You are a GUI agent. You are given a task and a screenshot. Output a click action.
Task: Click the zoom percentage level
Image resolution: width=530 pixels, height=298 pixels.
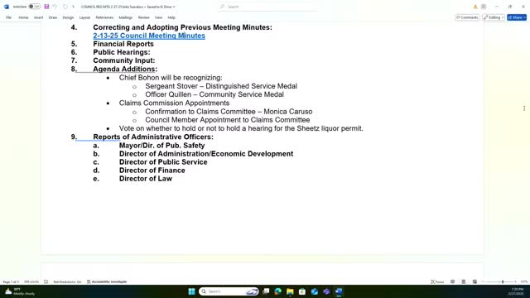pyautogui.click(x=523, y=281)
